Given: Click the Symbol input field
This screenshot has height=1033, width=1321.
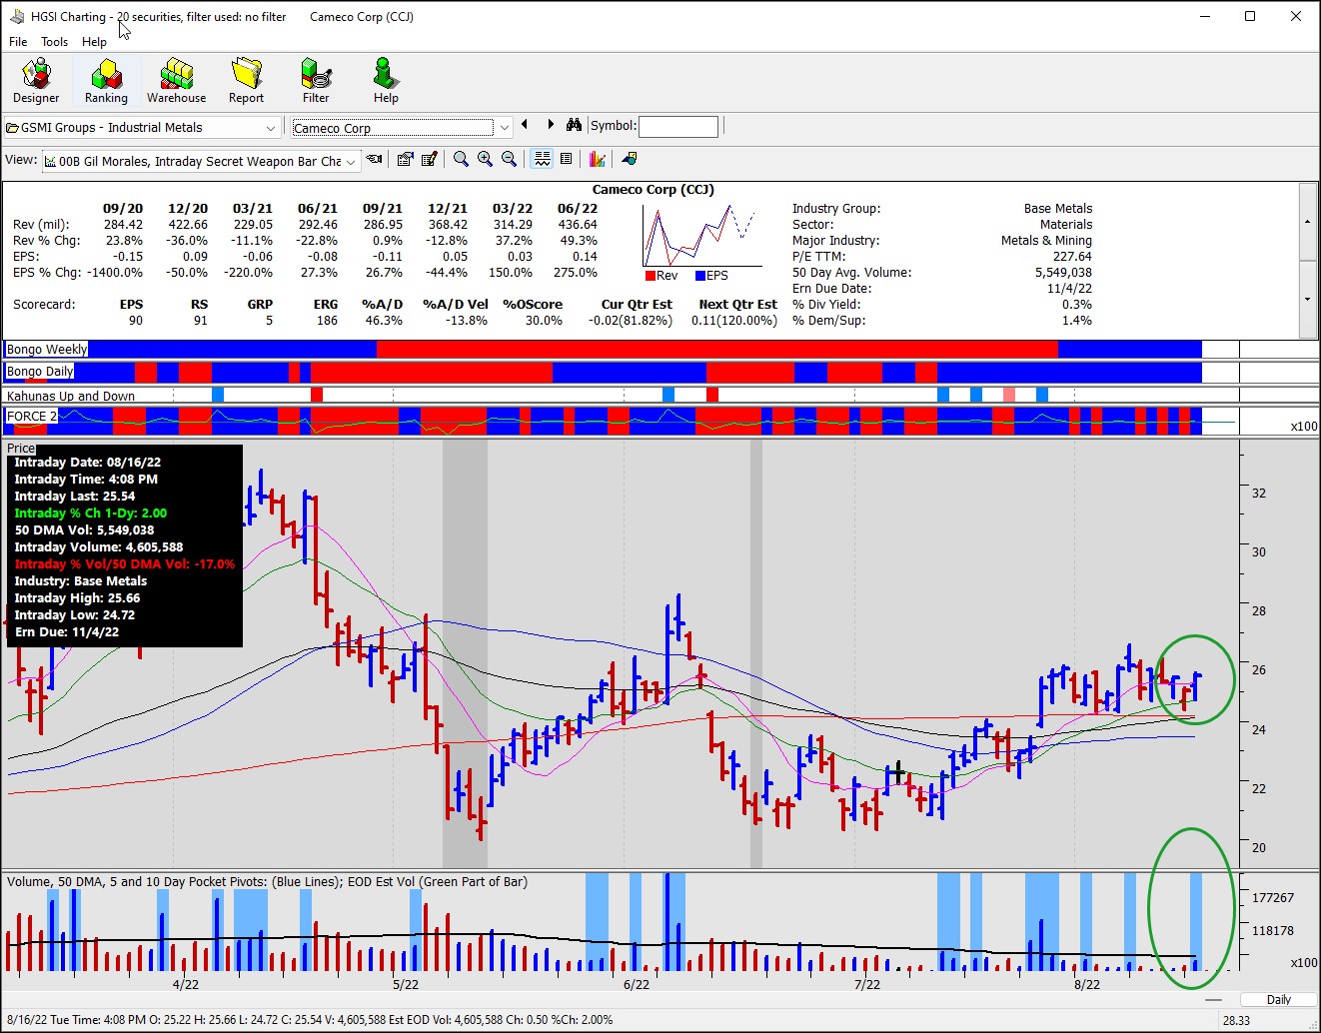Looking at the screenshot, I should [x=677, y=126].
